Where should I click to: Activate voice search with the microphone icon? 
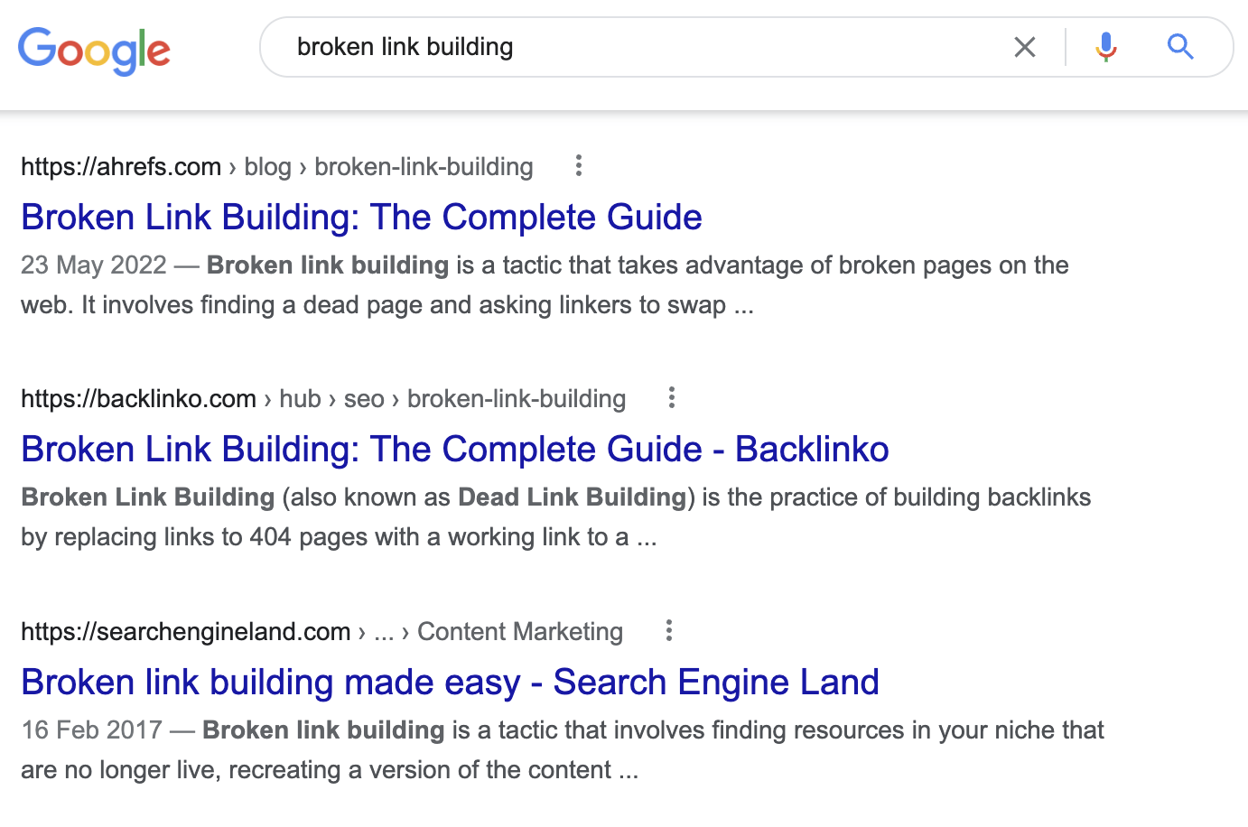(x=1104, y=47)
